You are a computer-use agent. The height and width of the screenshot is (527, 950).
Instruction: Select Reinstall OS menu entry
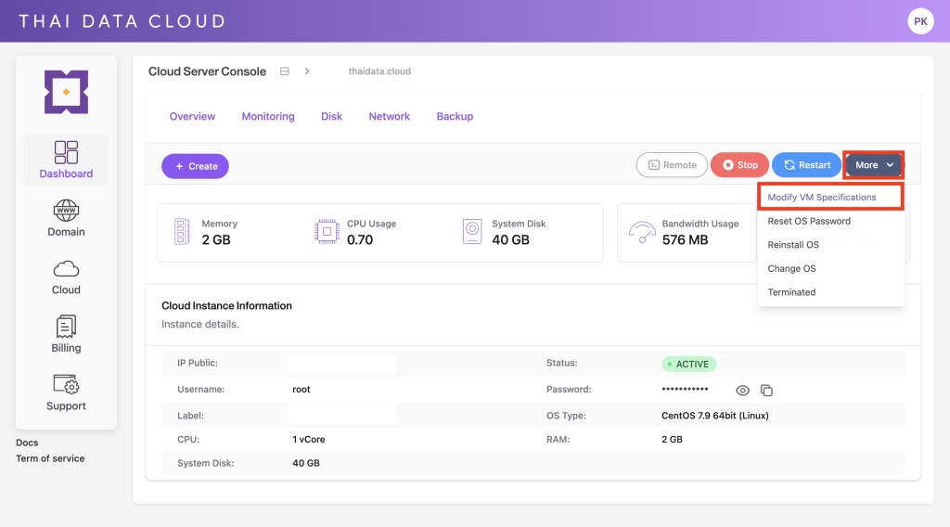(x=793, y=245)
